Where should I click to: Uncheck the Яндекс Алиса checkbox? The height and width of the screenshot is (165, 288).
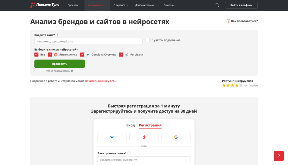pos(50,55)
